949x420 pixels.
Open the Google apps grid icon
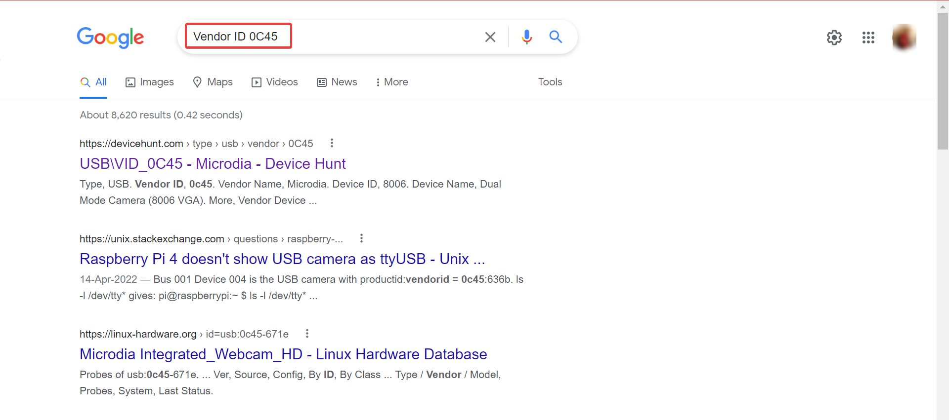(868, 38)
